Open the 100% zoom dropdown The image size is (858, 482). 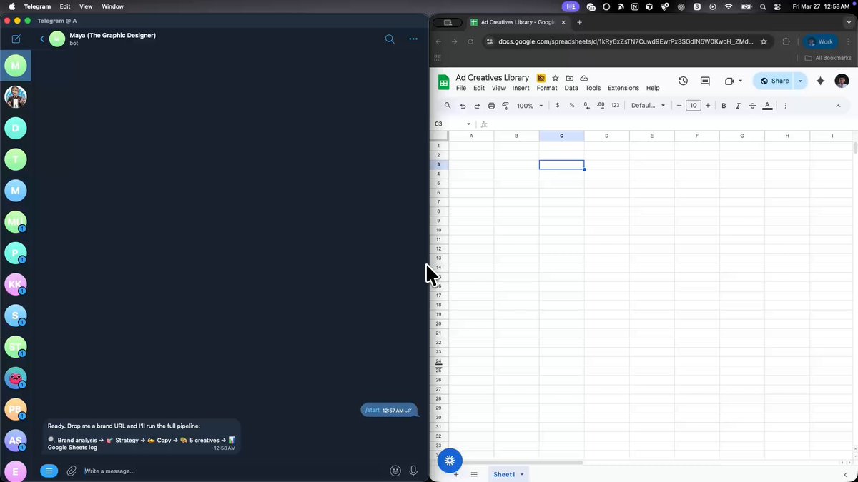tap(530, 106)
